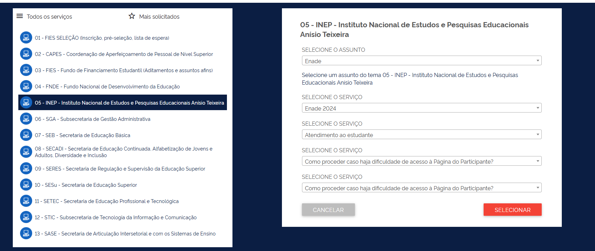Open the Selecione o Assunto dropdown showing Enade
Image resolution: width=595 pixels, height=251 pixels.
tap(422, 61)
